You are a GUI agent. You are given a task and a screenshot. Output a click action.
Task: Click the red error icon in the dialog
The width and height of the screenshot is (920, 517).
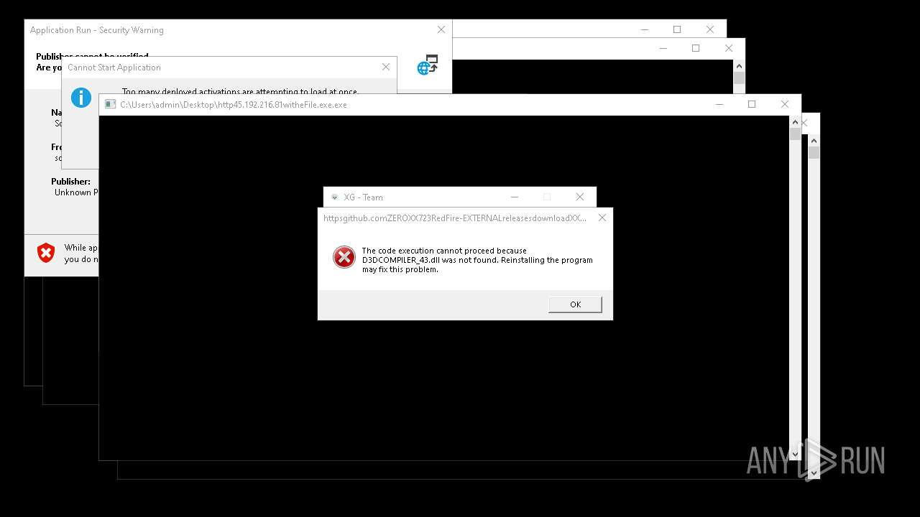pos(344,256)
